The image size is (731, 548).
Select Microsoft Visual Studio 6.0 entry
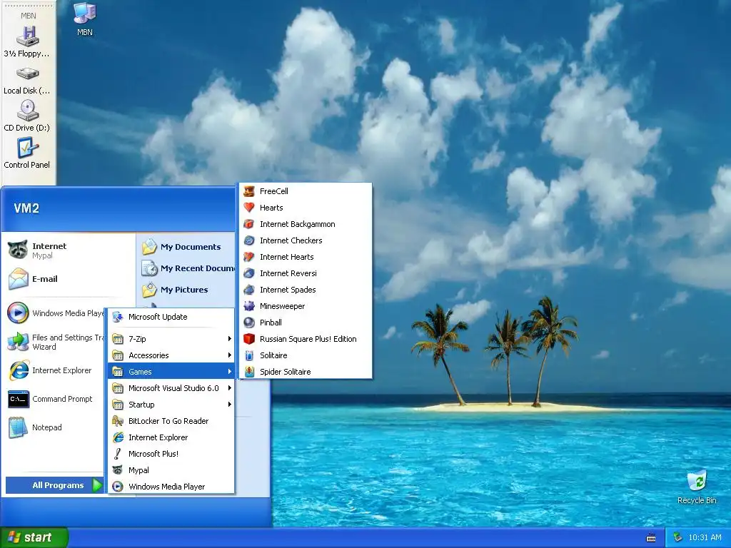tap(171, 387)
